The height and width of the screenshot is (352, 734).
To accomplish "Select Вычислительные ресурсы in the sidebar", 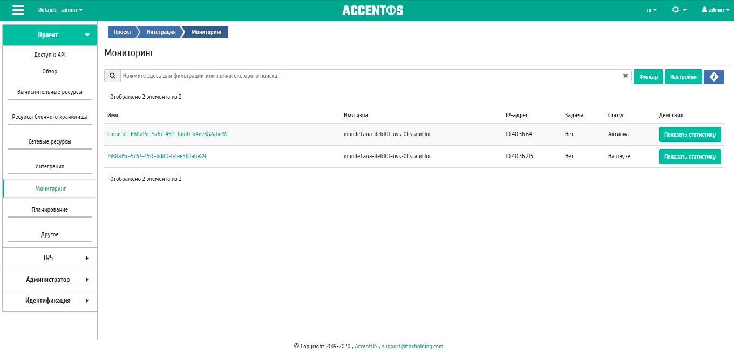I will [50, 92].
